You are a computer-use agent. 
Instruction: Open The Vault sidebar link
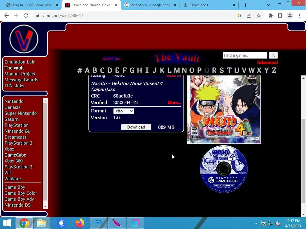tap(14, 68)
